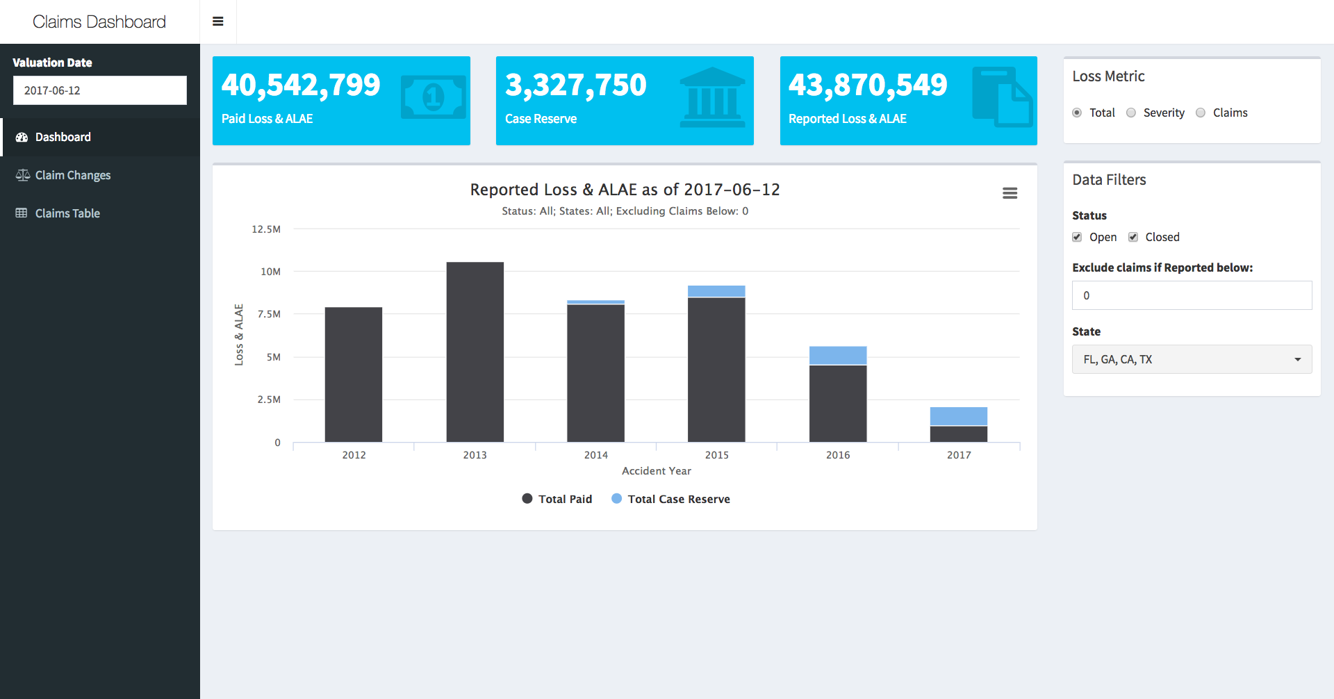The width and height of the screenshot is (1334, 699).
Task: Click the document icon on Reported Loss box
Action: (x=1004, y=97)
